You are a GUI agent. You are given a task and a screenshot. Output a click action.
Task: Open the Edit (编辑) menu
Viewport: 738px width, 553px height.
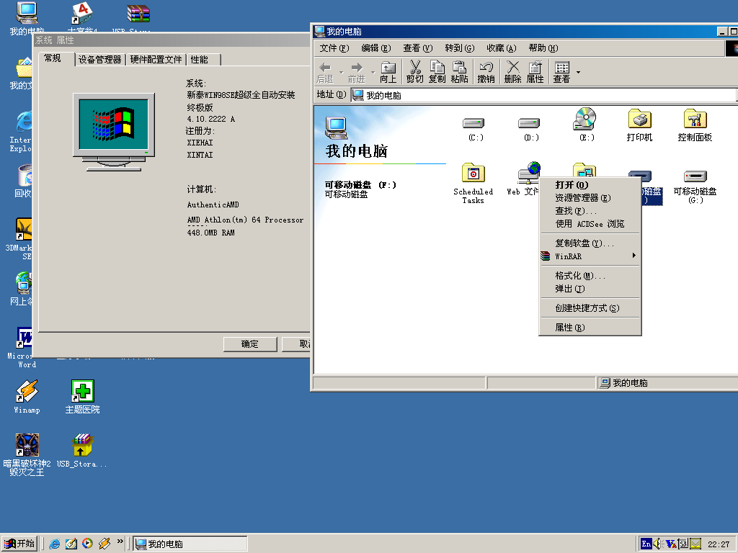(x=376, y=48)
